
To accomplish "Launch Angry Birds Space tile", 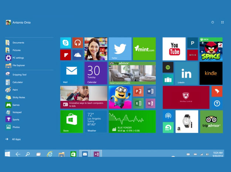I will pos(211,49).
